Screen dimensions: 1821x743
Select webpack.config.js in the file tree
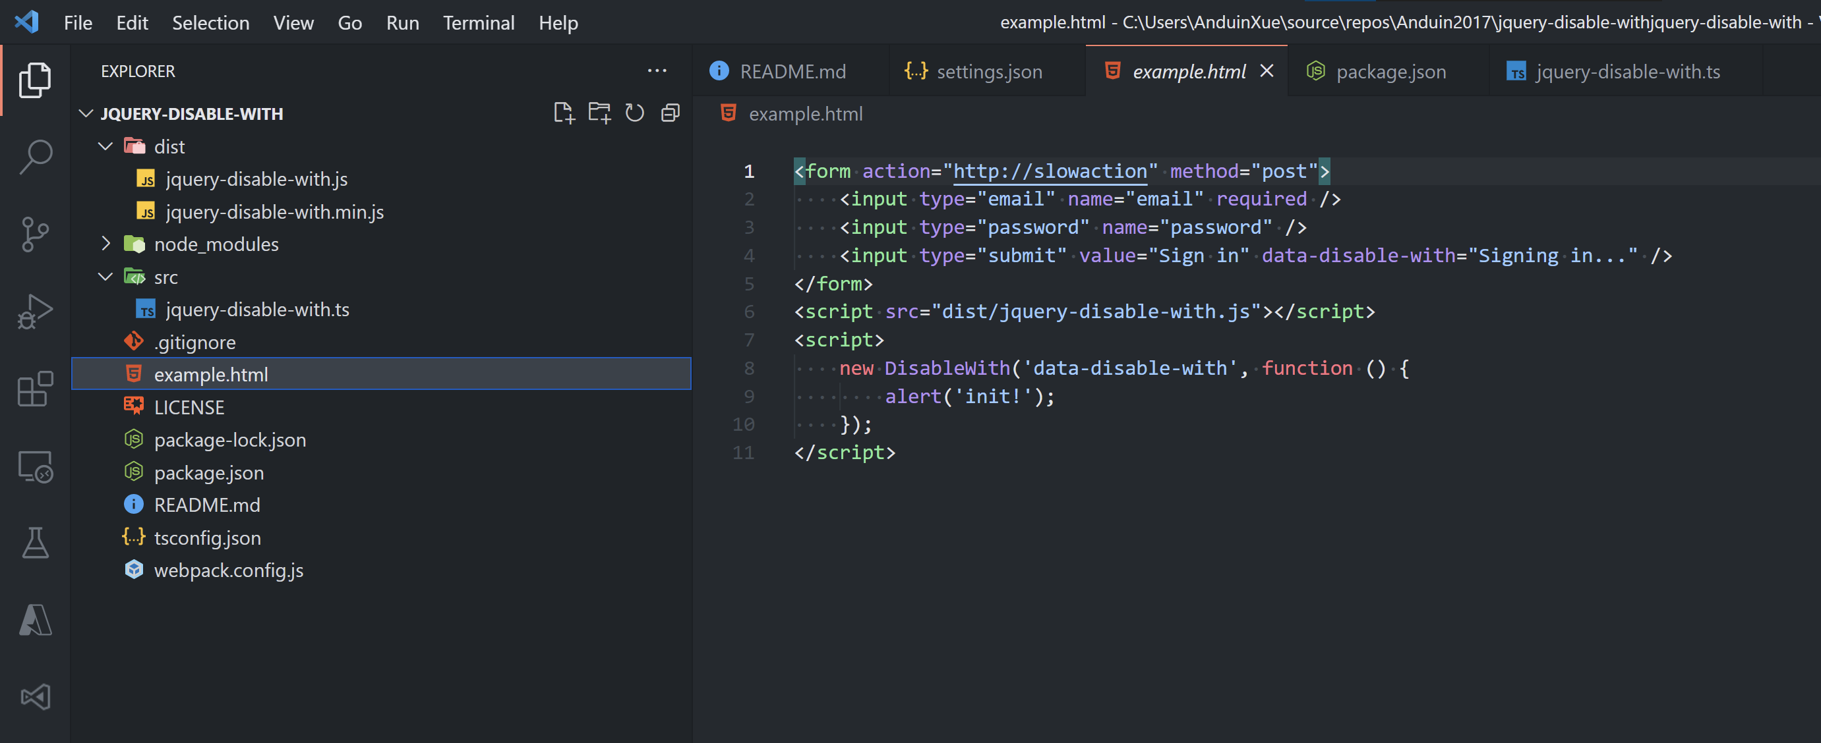(x=228, y=570)
